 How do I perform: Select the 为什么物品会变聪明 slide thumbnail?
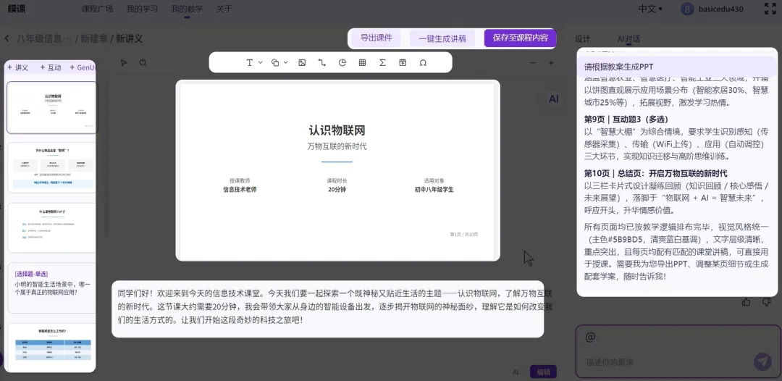point(52,168)
